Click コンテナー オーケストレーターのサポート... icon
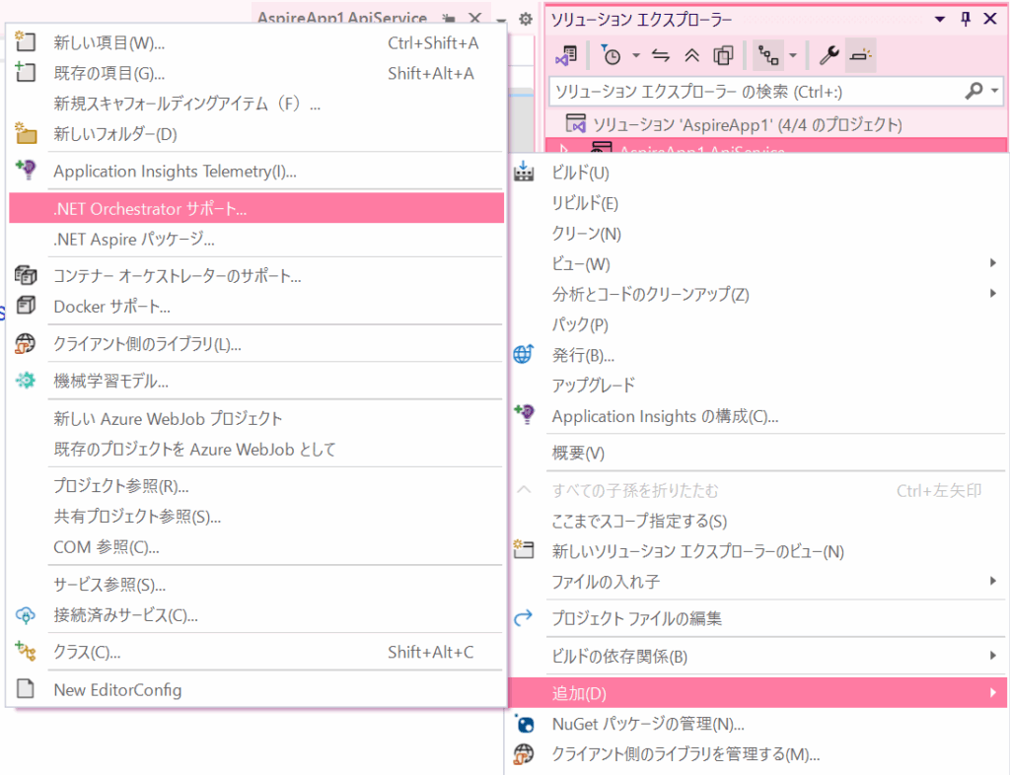This screenshot has height=775, width=1010. [26, 275]
